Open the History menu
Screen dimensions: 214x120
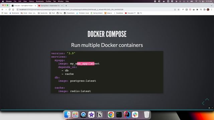pyautogui.click(x=31, y=1)
